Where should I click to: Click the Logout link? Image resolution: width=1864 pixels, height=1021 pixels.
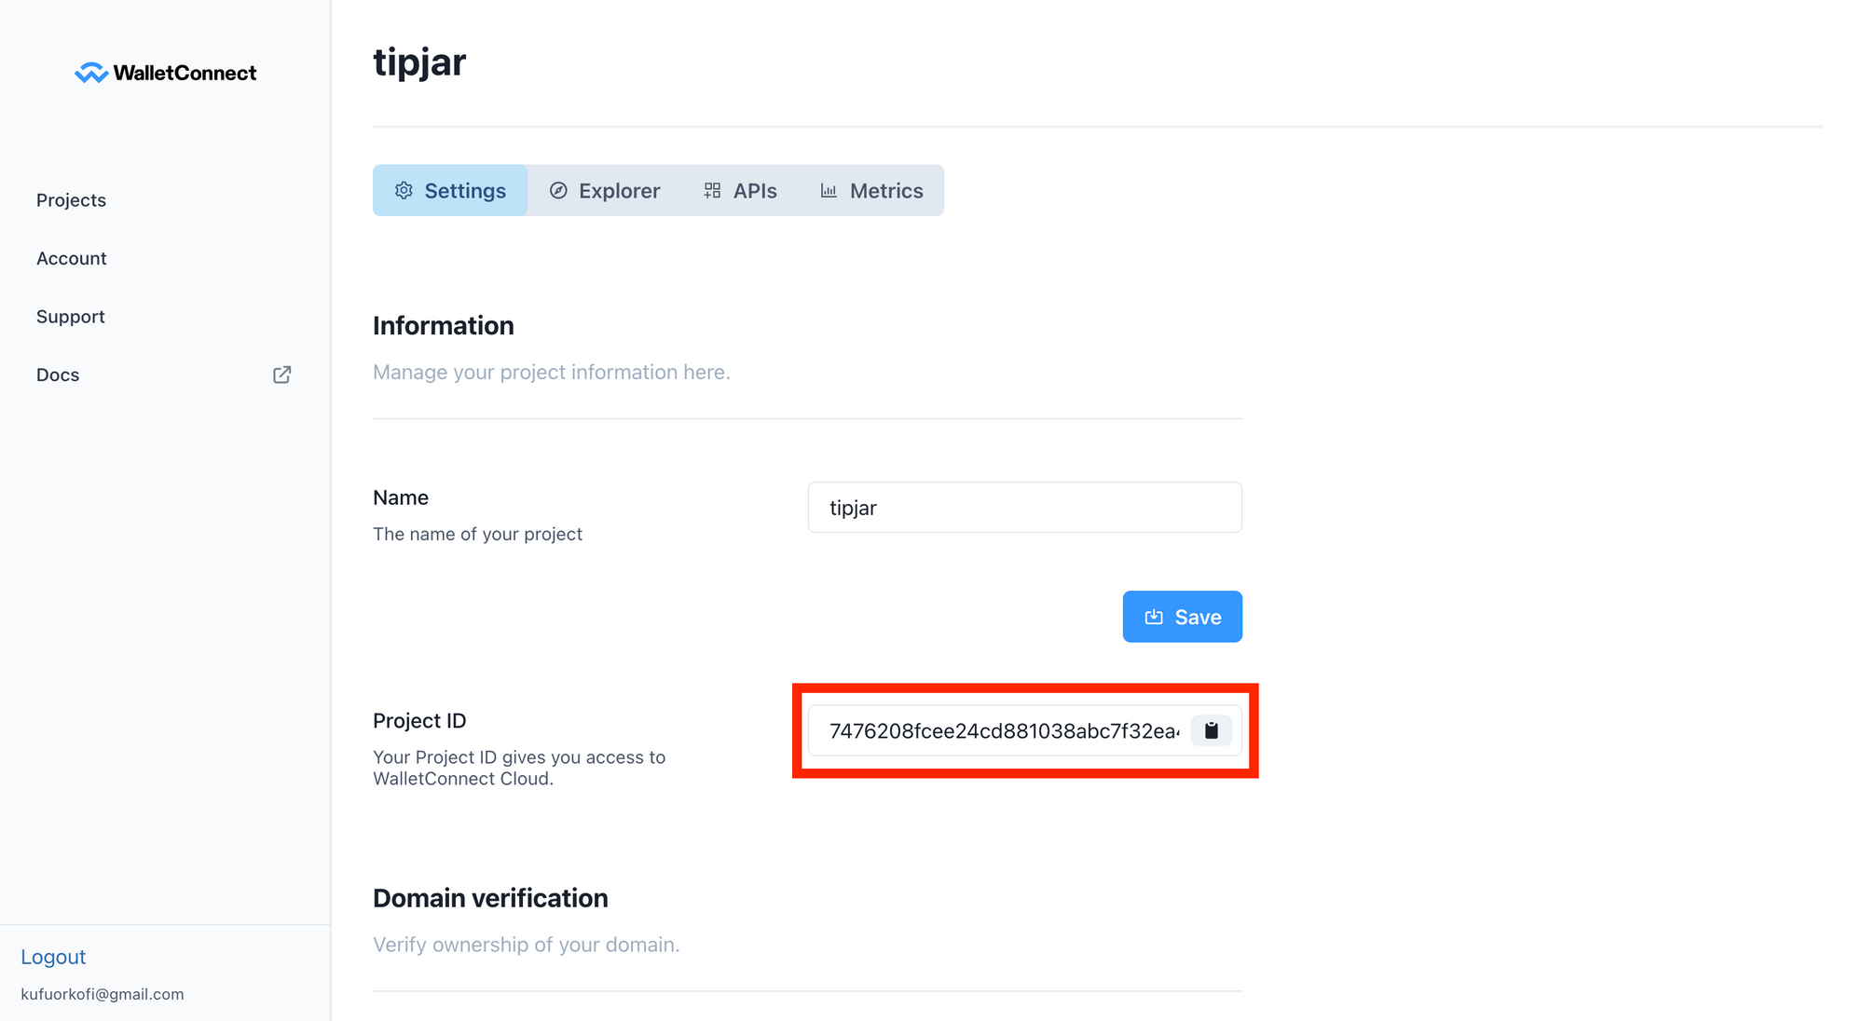[53, 957]
